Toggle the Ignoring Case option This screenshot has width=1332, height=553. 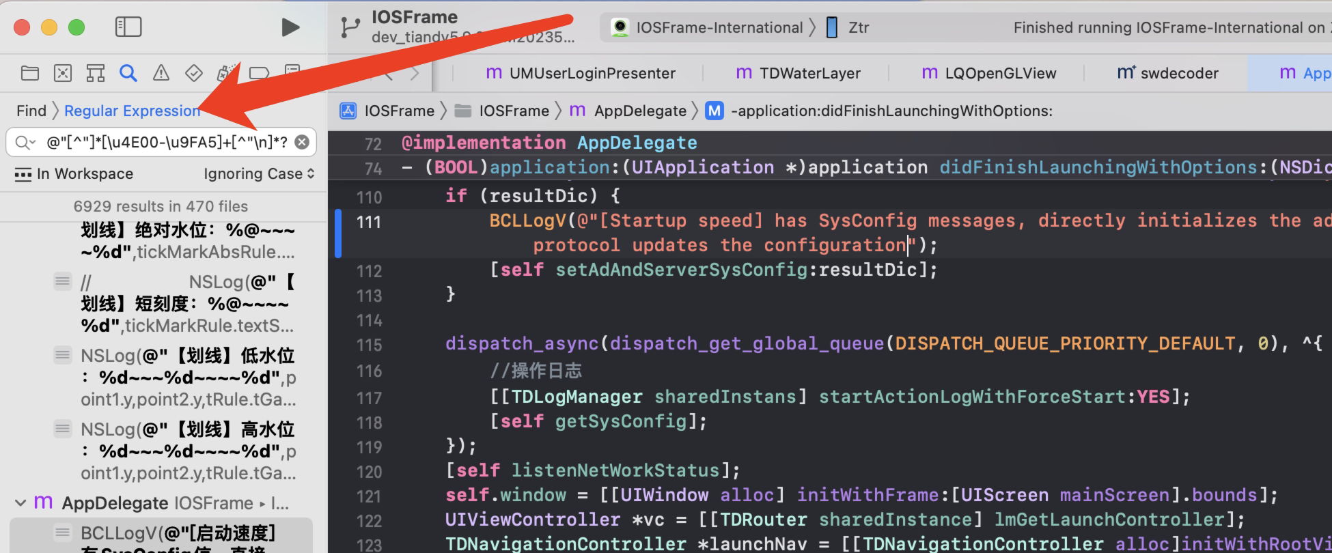(259, 174)
